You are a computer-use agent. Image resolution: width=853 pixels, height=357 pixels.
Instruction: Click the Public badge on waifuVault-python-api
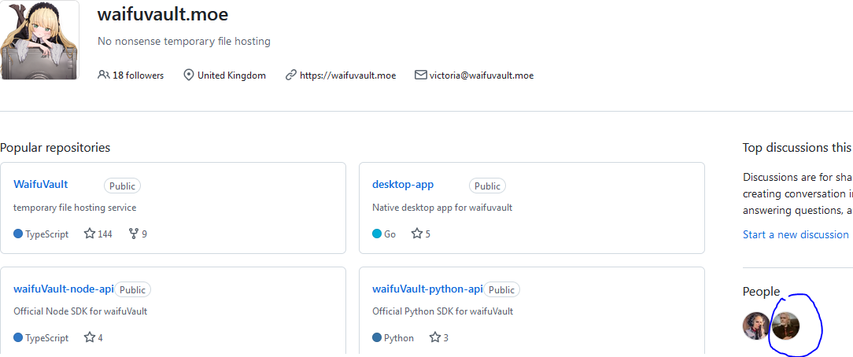click(x=501, y=290)
